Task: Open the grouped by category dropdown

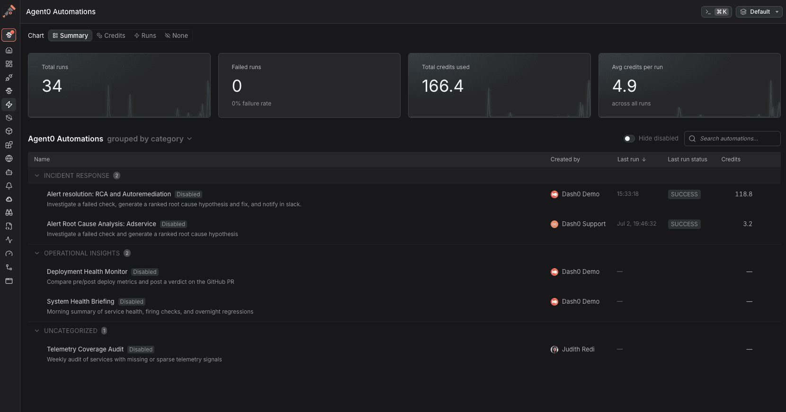Action: point(150,139)
